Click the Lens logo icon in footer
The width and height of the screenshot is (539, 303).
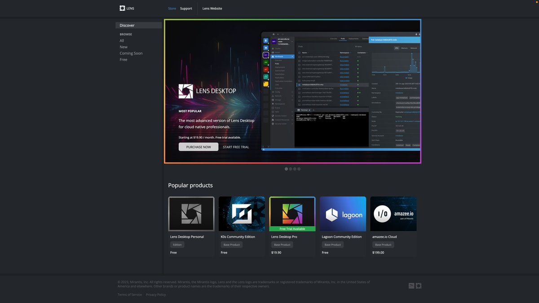click(x=419, y=285)
